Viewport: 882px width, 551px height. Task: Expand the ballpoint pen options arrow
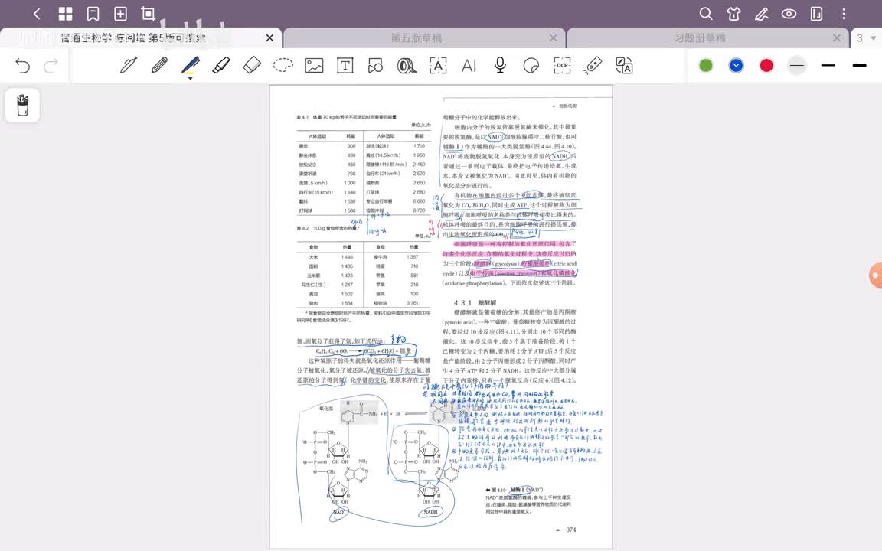tap(190, 78)
